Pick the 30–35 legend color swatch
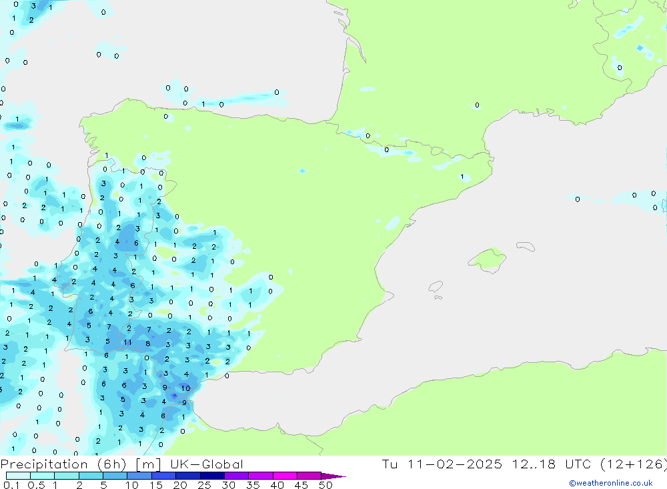Viewport: 667px width, 489px height. [x=237, y=476]
